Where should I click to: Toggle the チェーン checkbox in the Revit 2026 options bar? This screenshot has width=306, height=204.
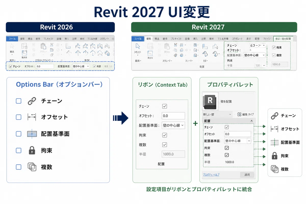(10, 66)
